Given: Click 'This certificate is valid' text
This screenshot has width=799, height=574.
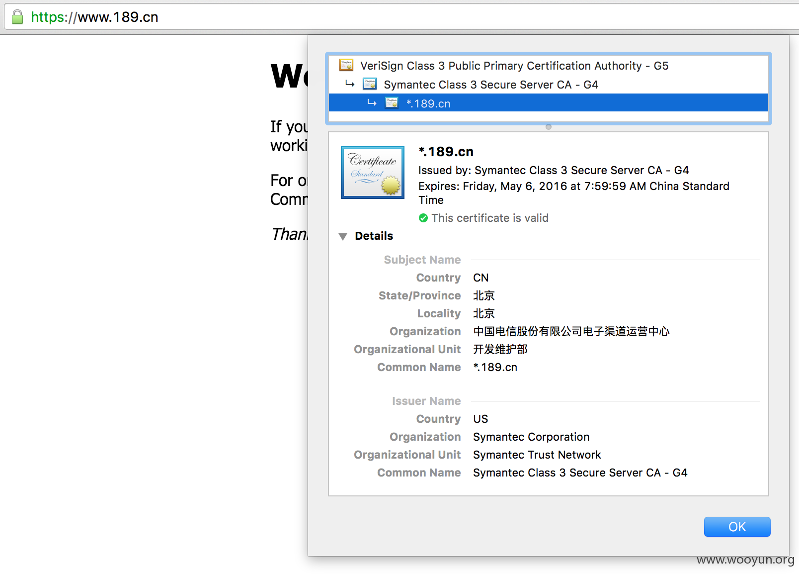Looking at the screenshot, I should coord(490,218).
